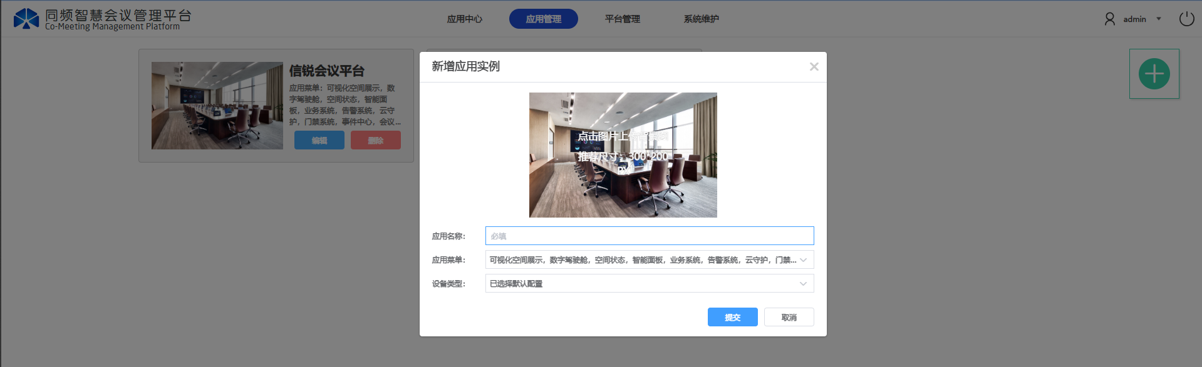The height and width of the screenshot is (367, 1202).
Task: Switch to the 应用中心 tab
Action: [464, 19]
